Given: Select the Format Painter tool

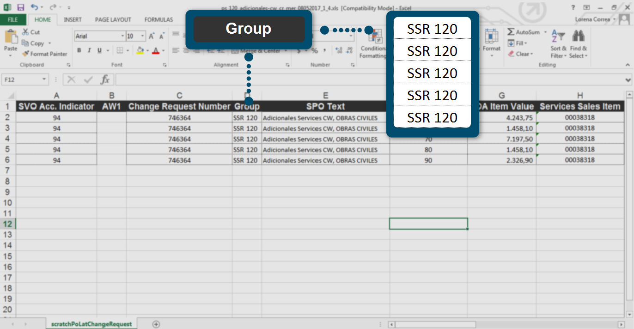Looking at the screenshot, I should point(44,54).
